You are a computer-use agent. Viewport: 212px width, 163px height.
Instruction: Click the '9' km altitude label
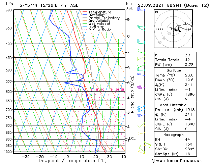point(128,19)
